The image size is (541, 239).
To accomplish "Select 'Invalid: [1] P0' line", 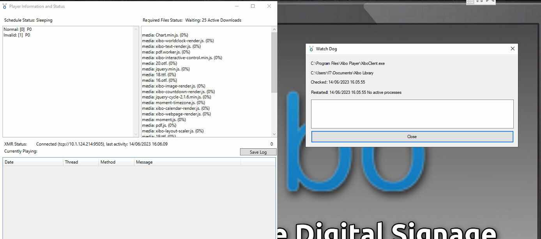I will [17, 35].
